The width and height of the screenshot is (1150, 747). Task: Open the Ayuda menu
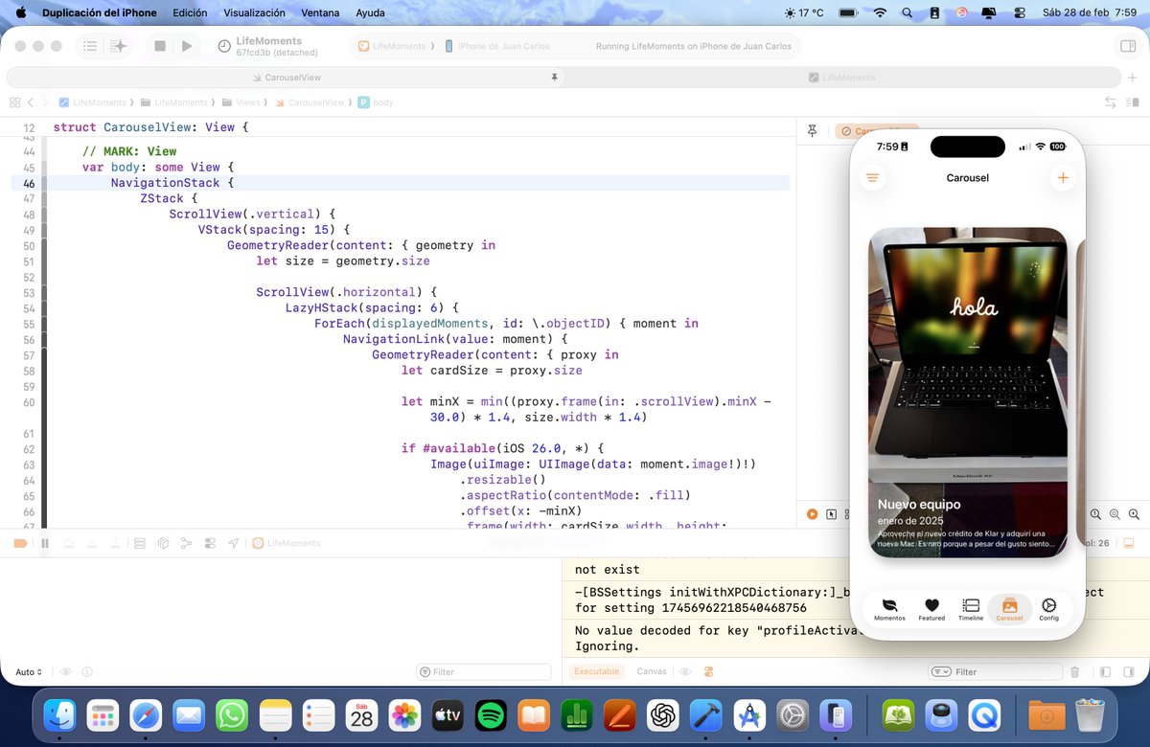pyautogui.click(x=370, y=13)
